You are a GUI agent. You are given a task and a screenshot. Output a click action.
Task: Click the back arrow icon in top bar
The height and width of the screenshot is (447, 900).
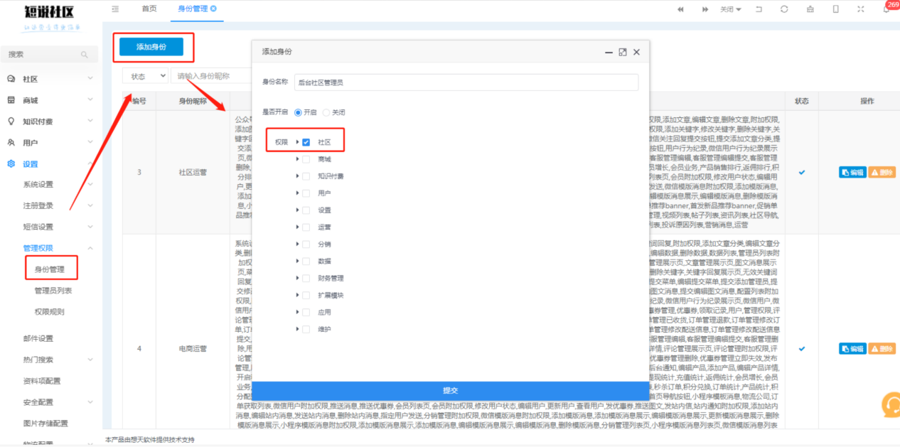pyautogui.click(x=759, y=9)
